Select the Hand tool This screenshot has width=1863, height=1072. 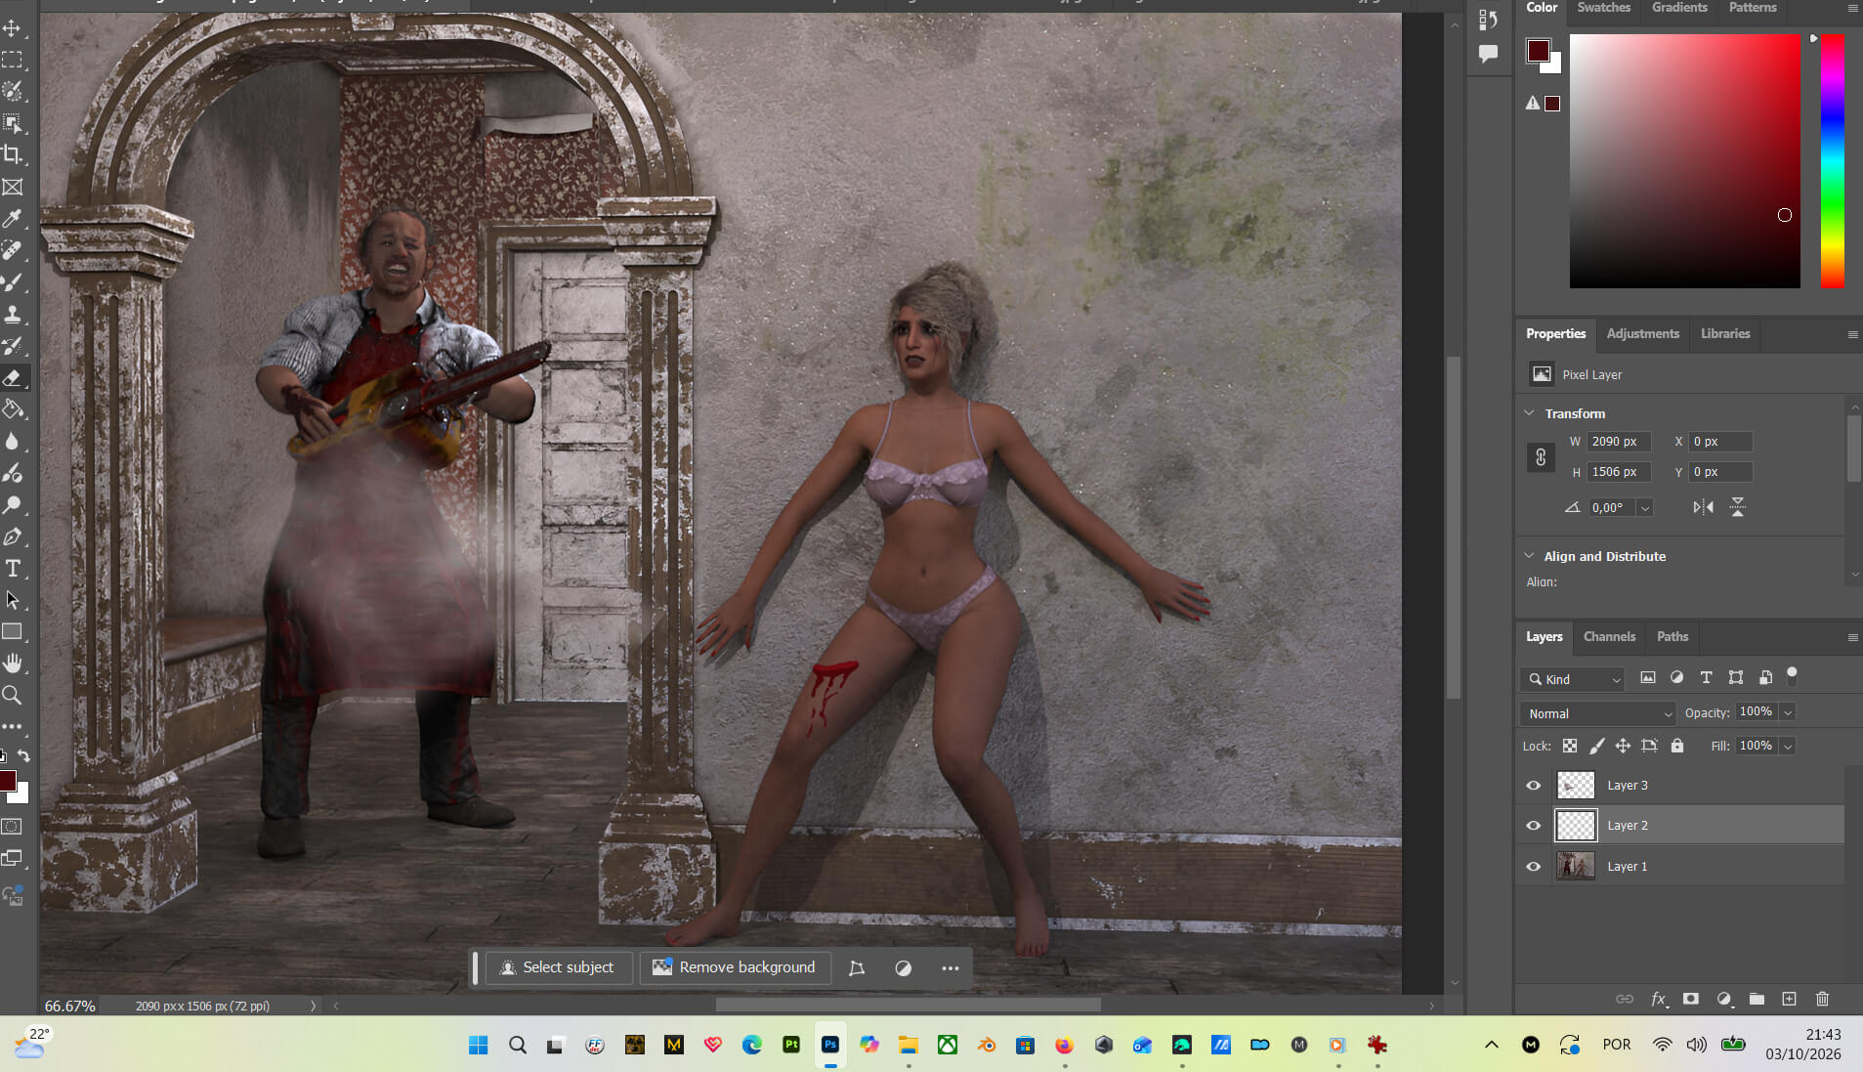click(x=13, y=664)
